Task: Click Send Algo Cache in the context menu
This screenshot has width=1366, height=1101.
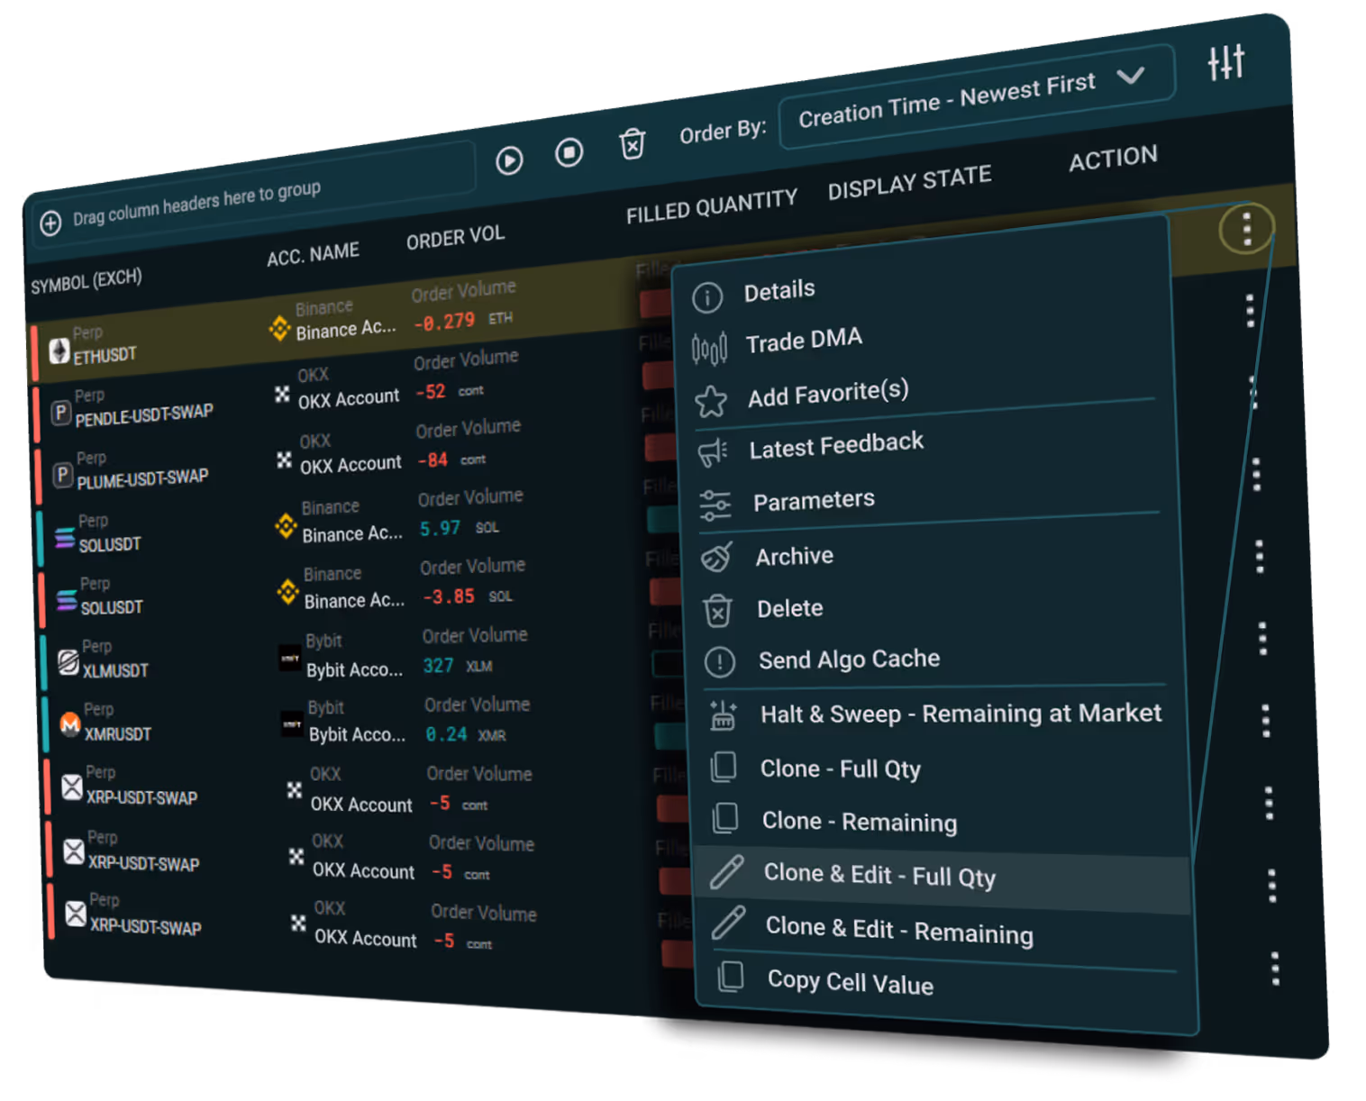Action: coord(848,659)
